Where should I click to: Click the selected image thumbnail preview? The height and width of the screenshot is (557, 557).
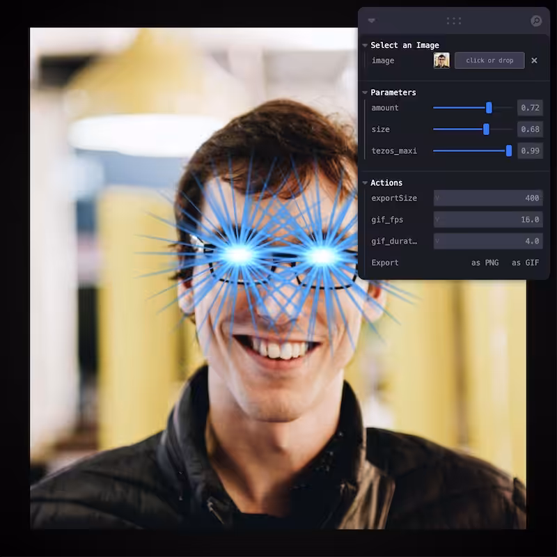coord(441,61)
